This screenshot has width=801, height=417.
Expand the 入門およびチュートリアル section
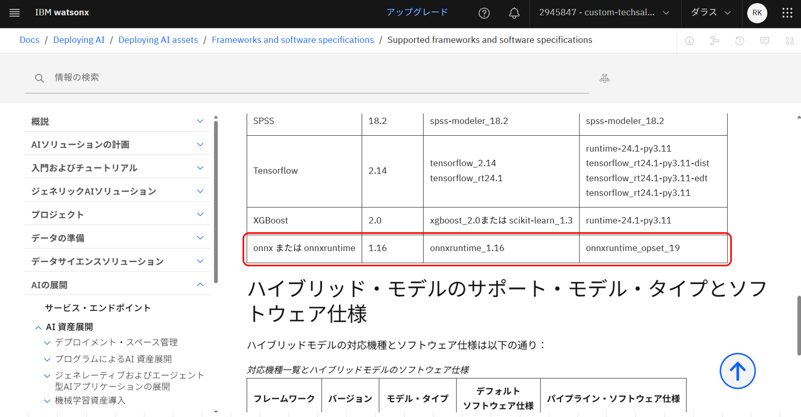118,168
